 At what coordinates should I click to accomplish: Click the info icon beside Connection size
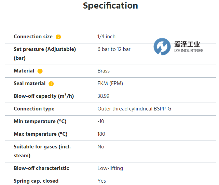58,37
